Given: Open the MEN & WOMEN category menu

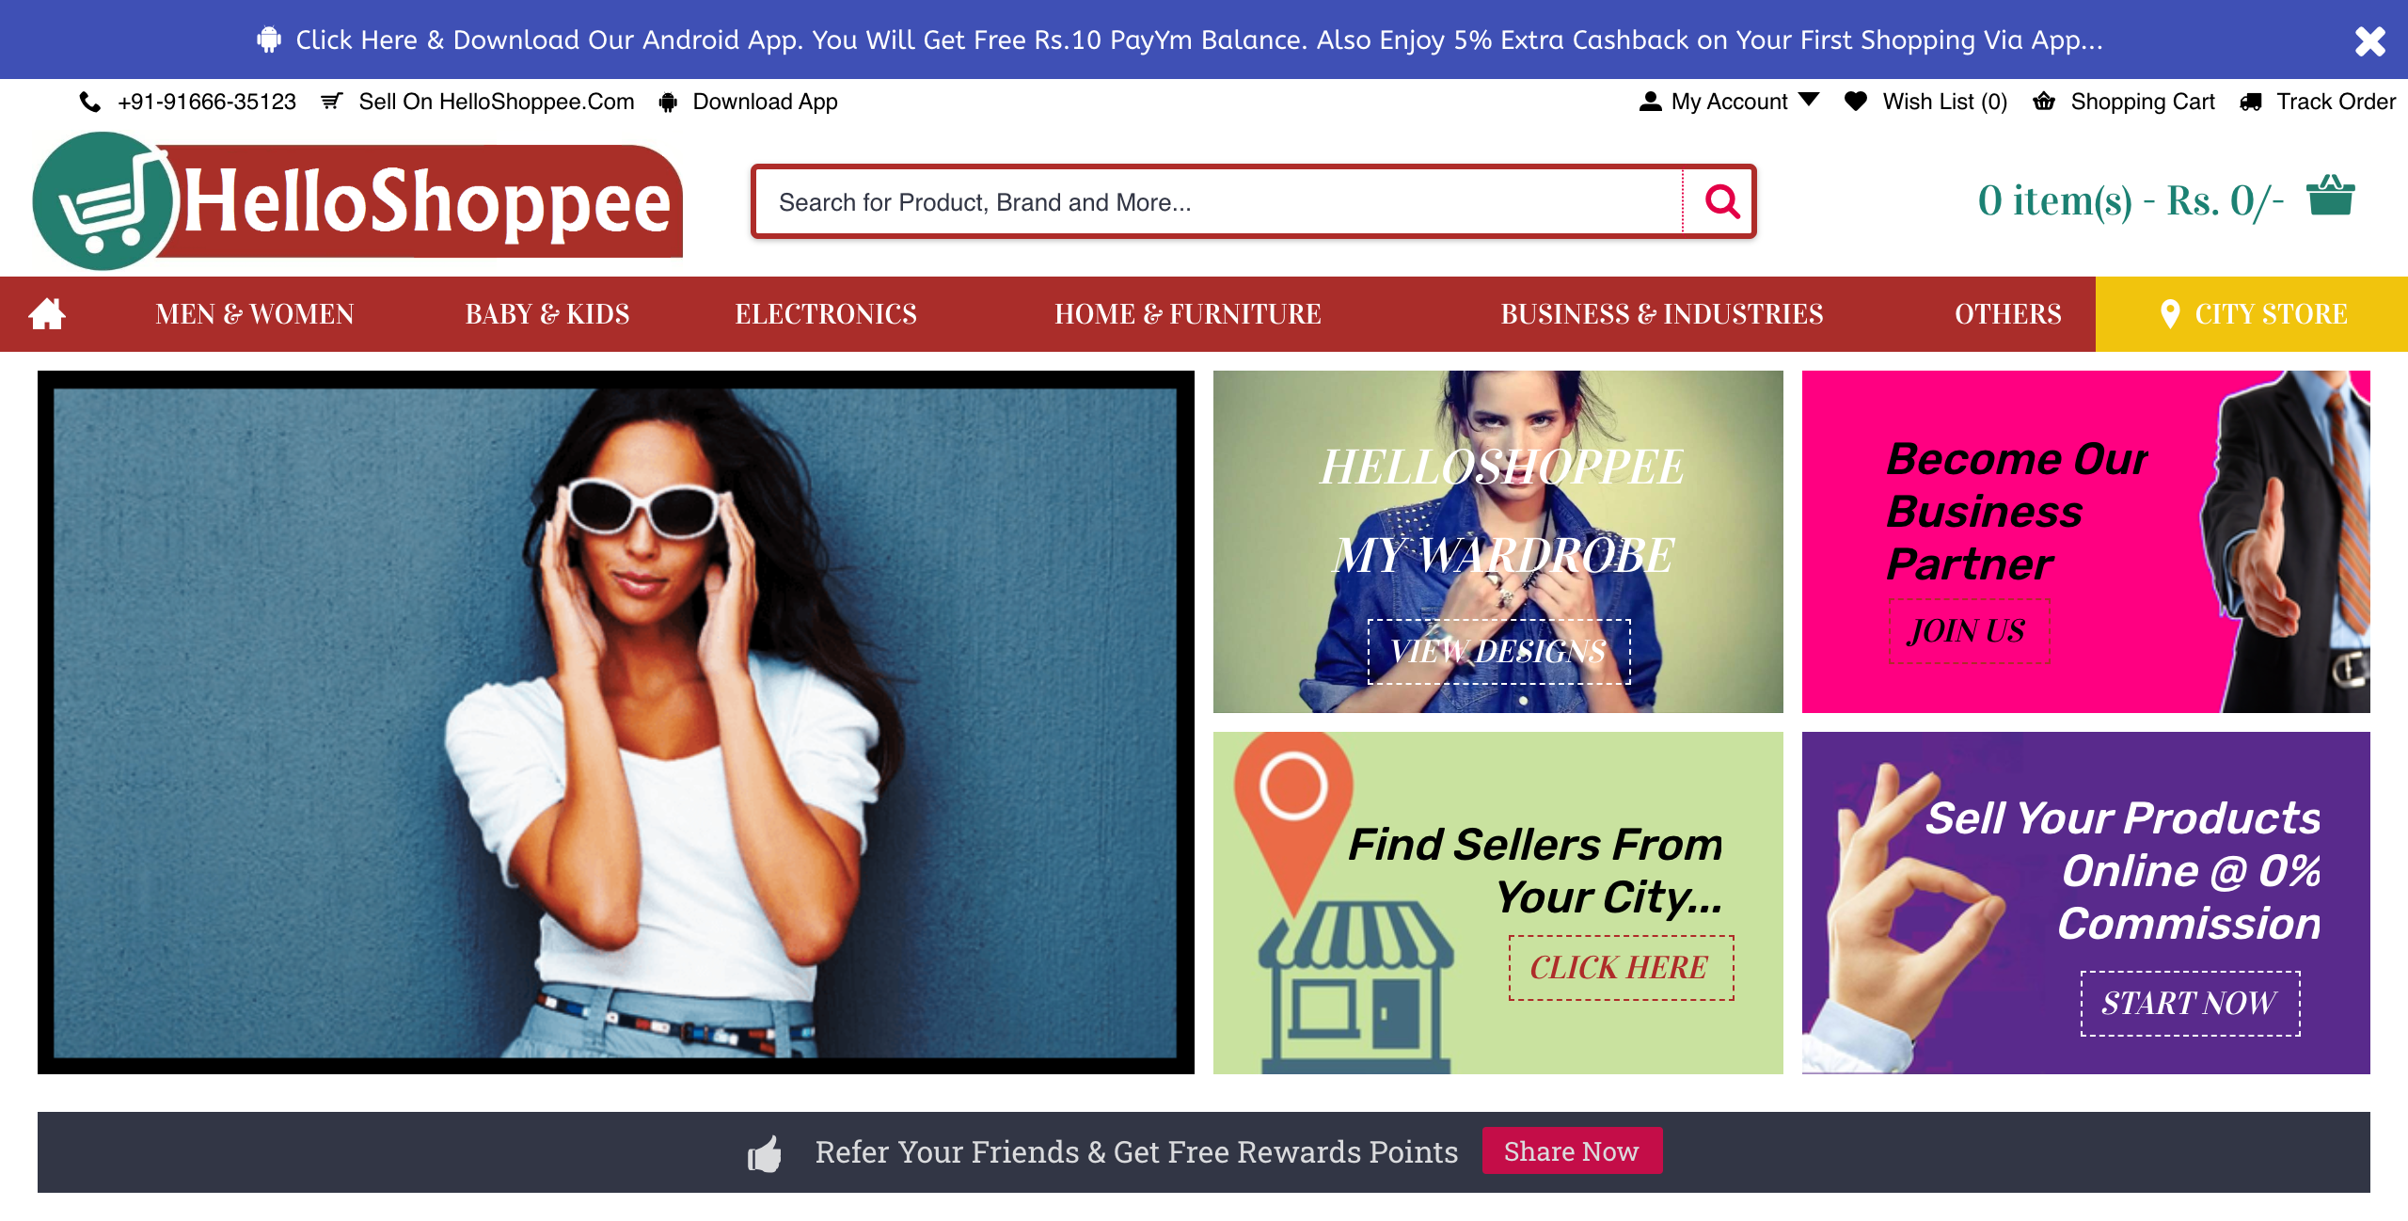Looking at the screenshot, I should tap(255, 314).
